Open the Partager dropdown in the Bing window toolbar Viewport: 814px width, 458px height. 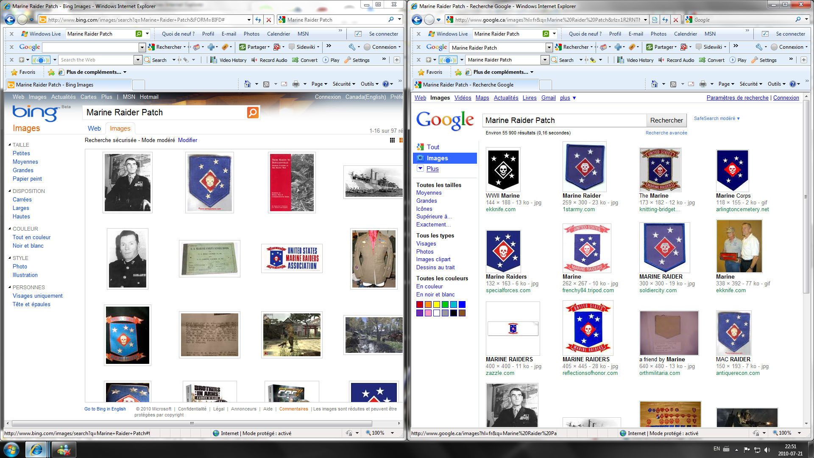(x=254, y=47)
